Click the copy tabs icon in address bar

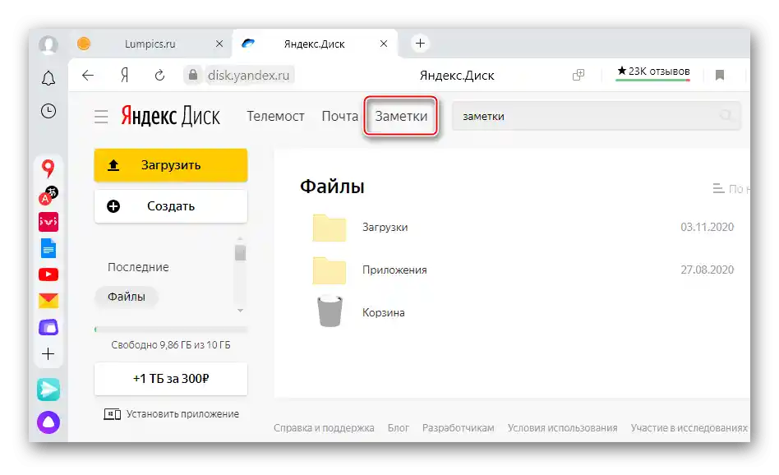[578, 75]
